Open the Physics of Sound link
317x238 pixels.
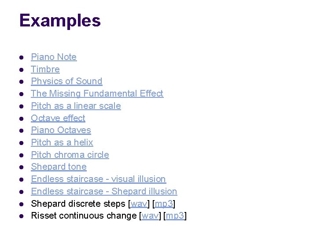(x=66, y=81)
